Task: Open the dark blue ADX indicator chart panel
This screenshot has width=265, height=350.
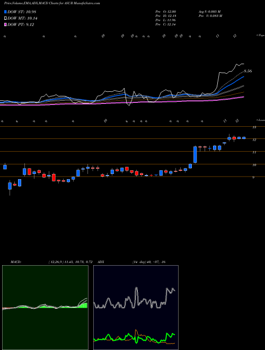Action: tap(136, 308)
